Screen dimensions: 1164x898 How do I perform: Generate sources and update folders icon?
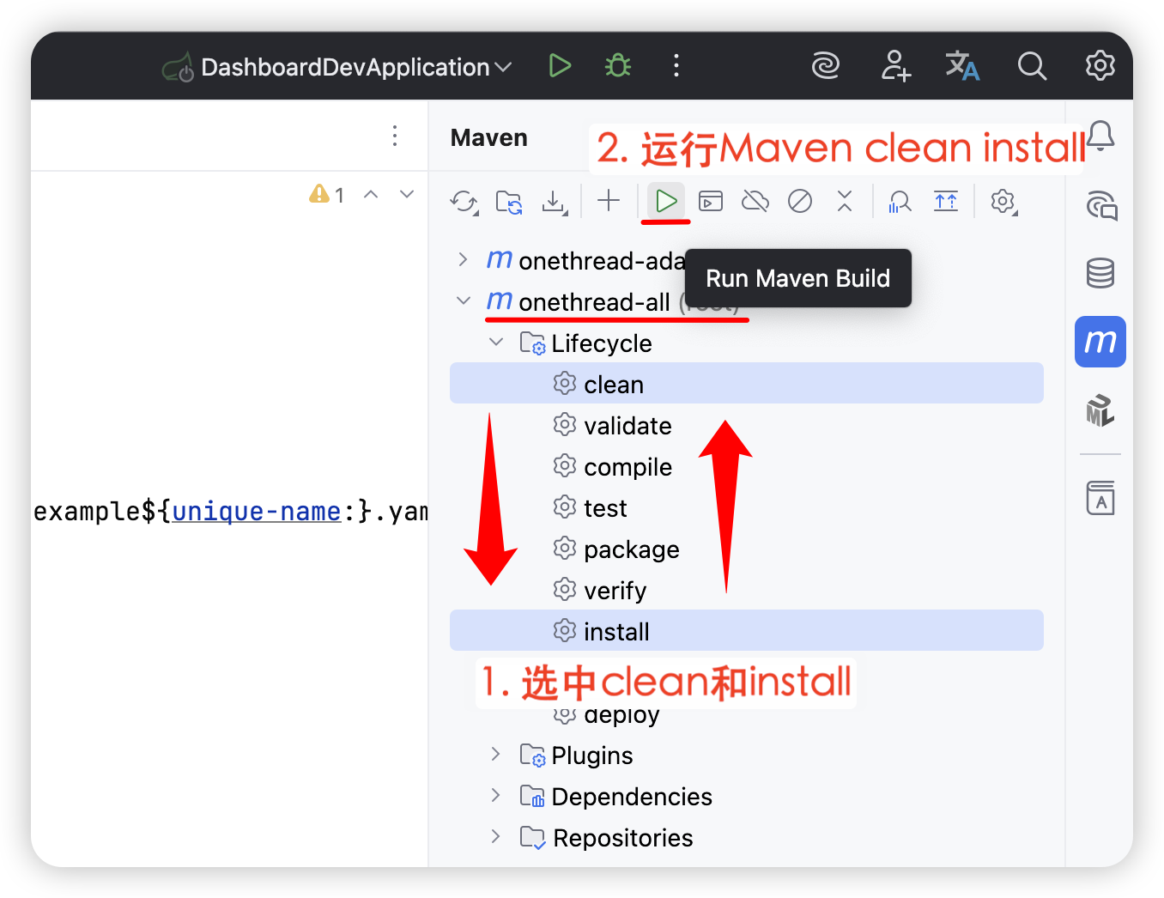[x=509, y=202]
